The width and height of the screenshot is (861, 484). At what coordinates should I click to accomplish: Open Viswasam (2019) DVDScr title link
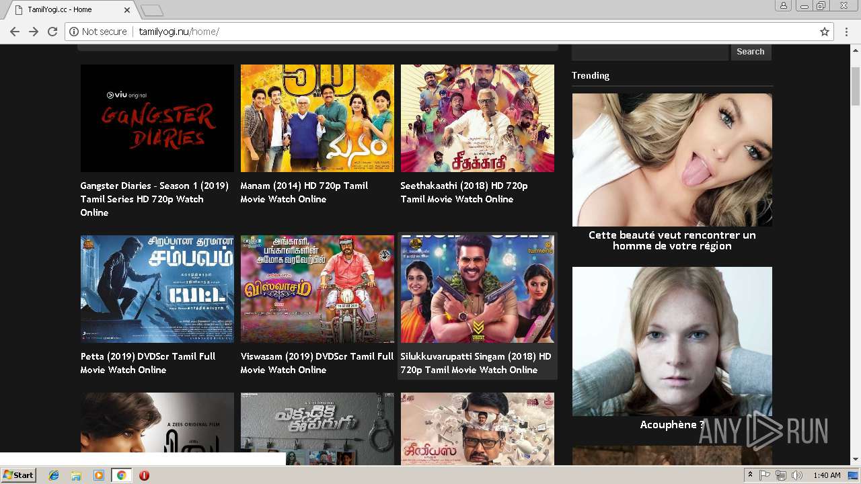pyautogui.click(x=317, y=363)
